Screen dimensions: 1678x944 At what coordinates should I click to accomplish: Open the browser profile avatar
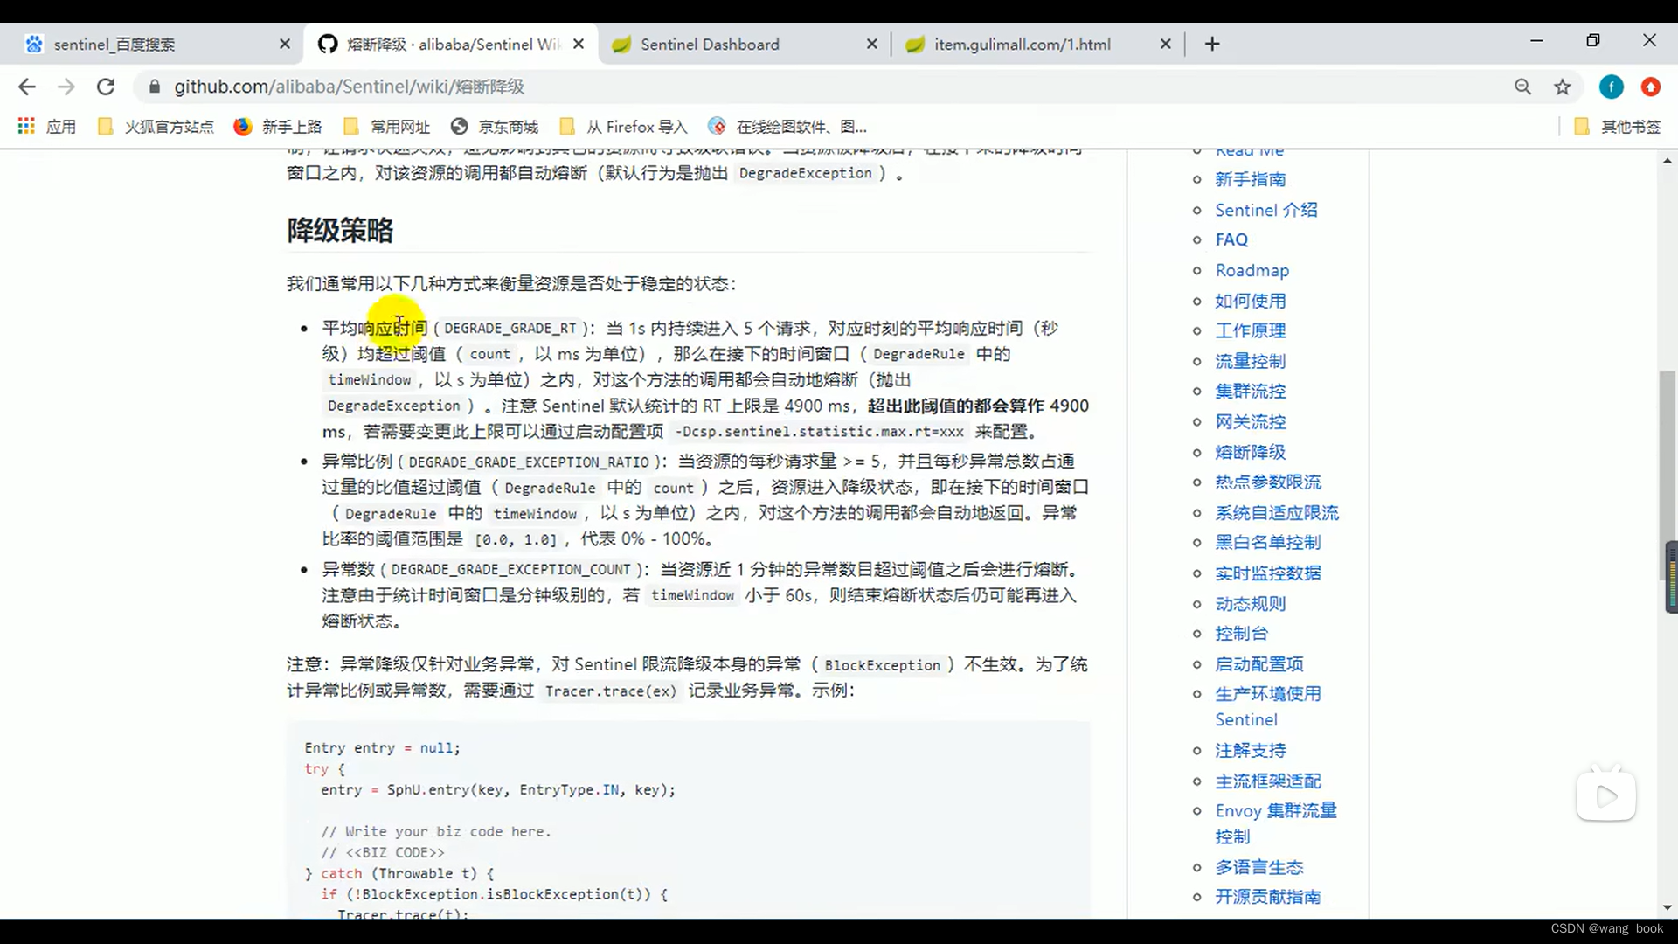1611,87
